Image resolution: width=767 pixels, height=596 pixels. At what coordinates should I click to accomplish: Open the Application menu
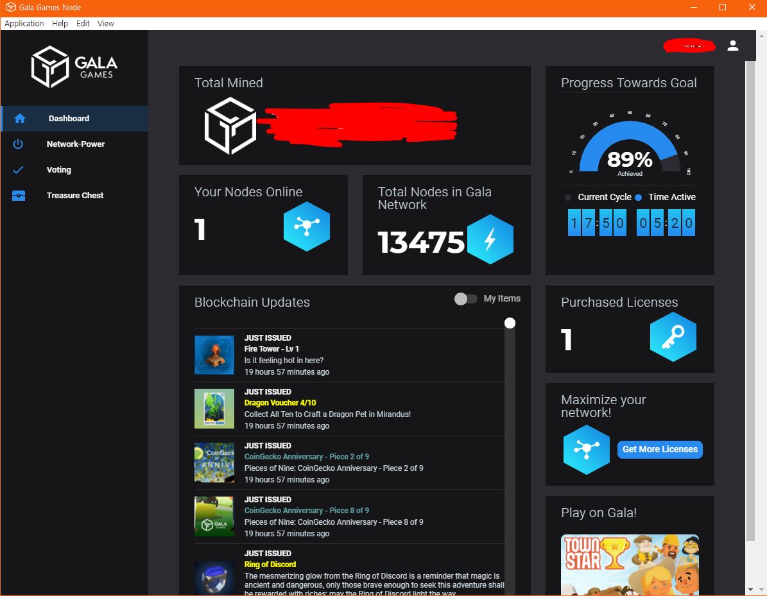[24, 24]
